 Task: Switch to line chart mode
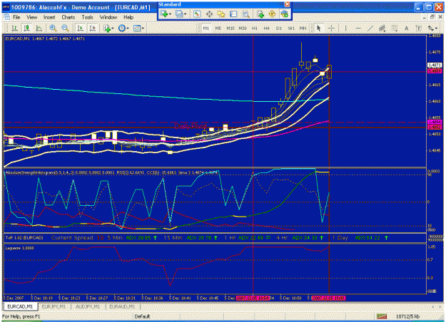point(39,28)
